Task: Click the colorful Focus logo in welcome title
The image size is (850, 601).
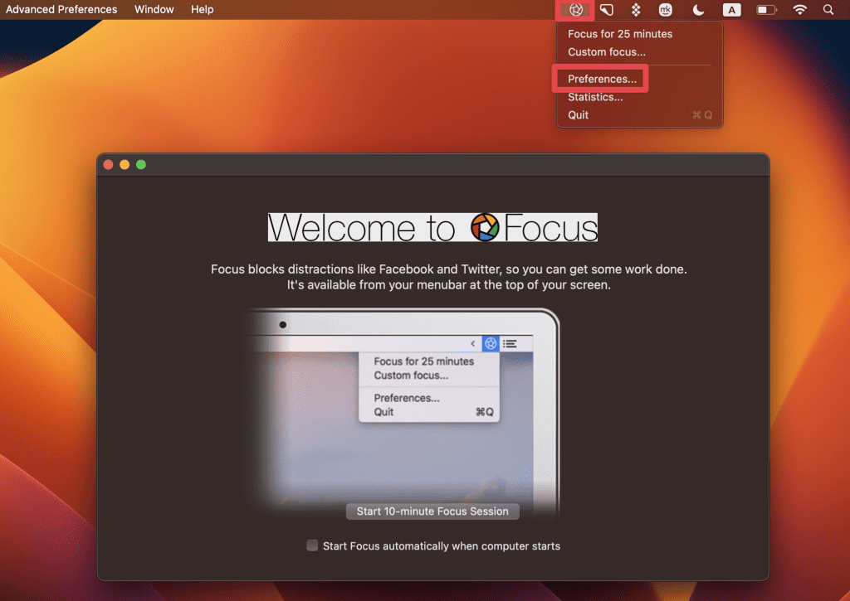Action: [485, 227]
